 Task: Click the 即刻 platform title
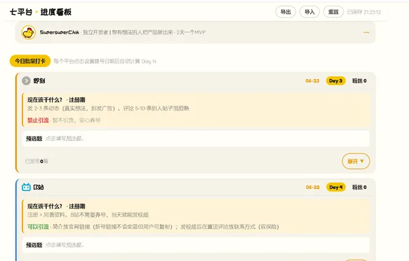(39, 81)
